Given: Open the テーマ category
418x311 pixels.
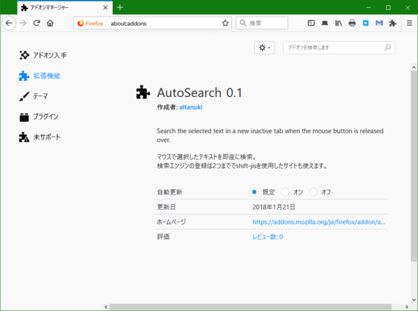Looking at the screenshot, I should pos(33,96).
